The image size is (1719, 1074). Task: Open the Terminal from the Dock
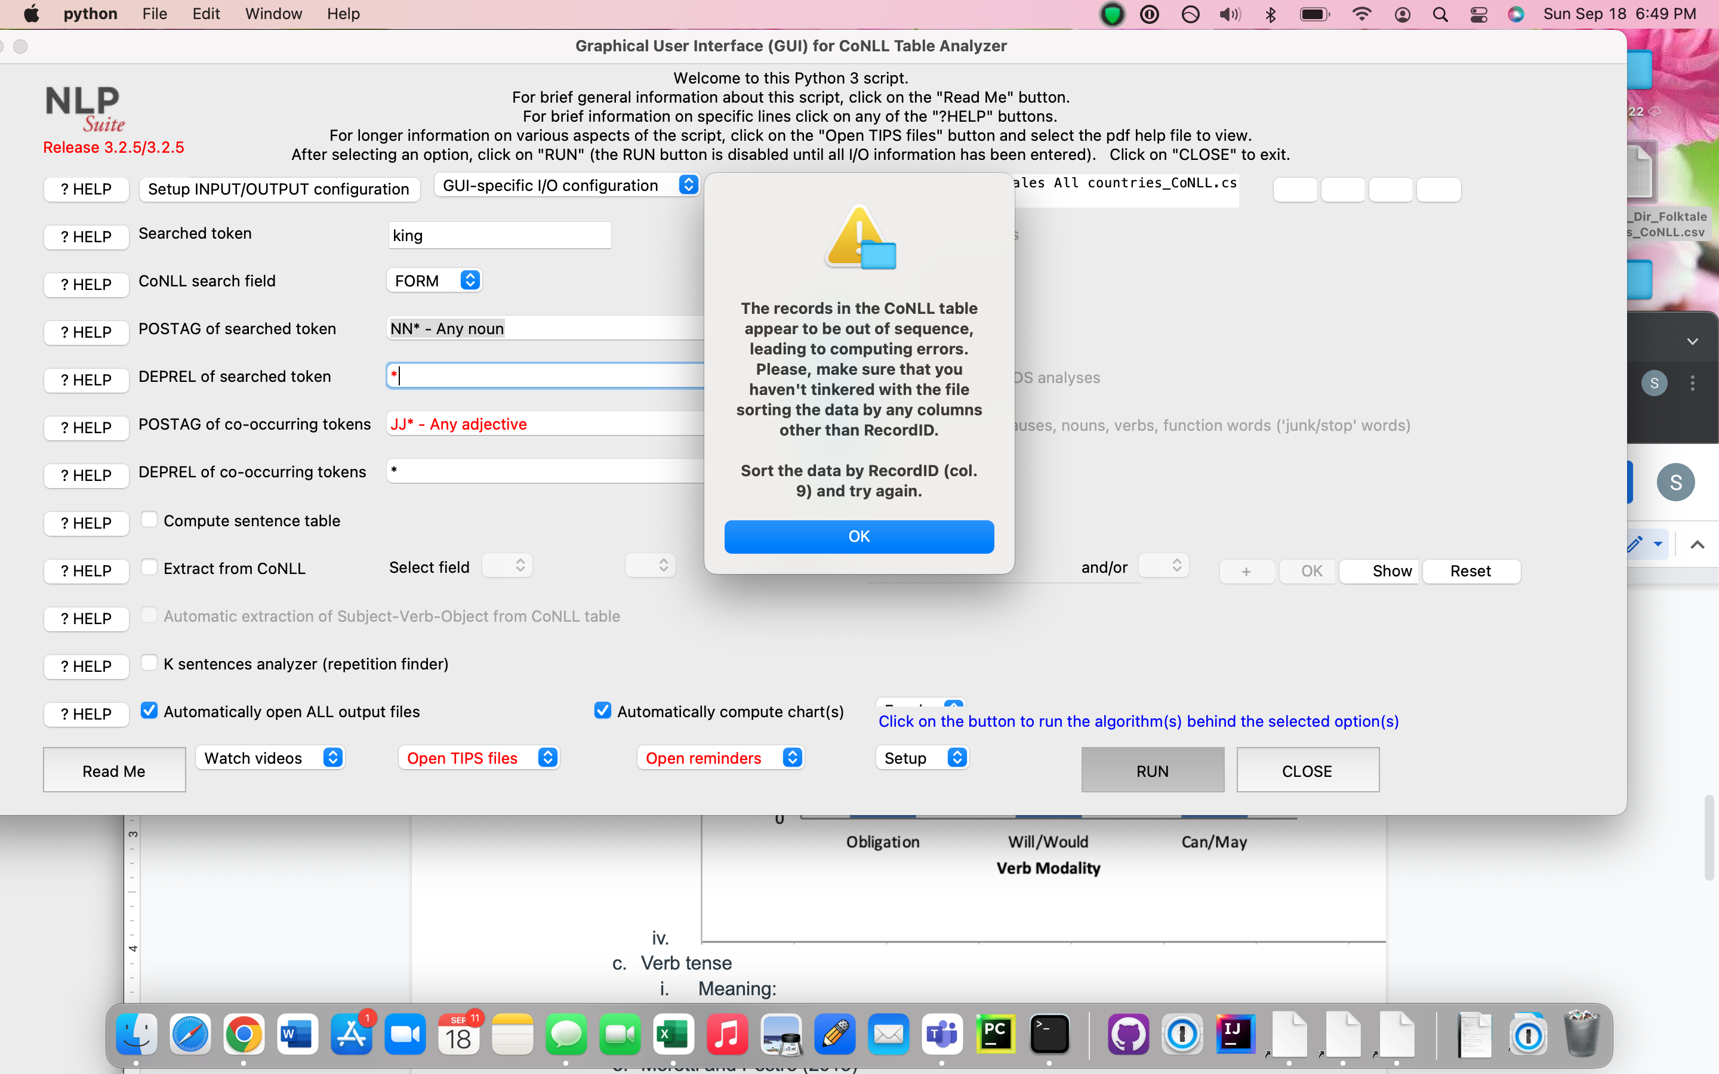[x=1049, y=1034]
